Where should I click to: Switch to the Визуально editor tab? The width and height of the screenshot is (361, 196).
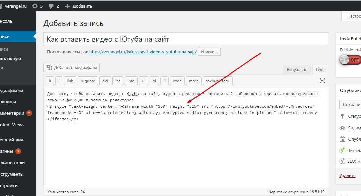(297, 69)
